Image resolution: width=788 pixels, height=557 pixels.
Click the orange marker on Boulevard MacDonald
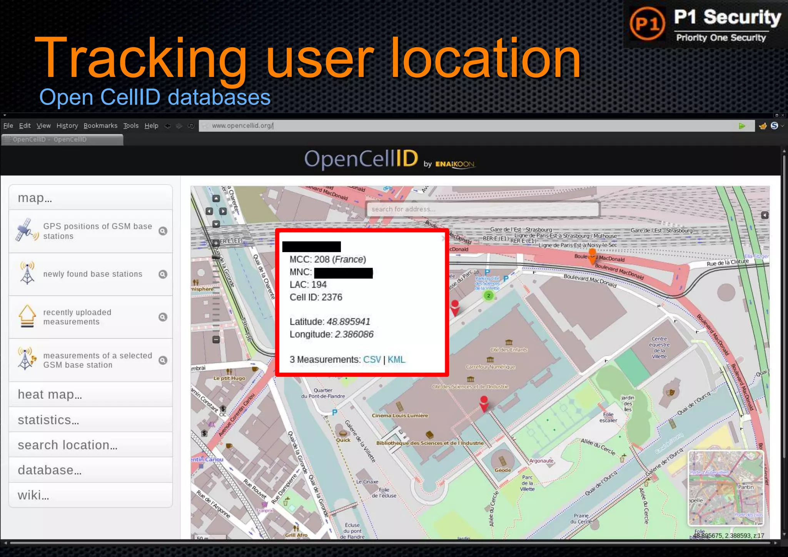592,256
